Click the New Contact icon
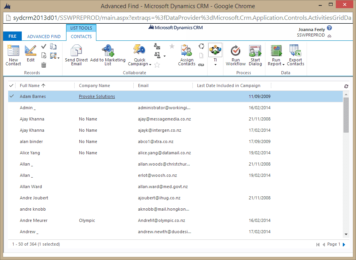Image resolution: width=356 pixels, height=260 pixels. (13, 51)
